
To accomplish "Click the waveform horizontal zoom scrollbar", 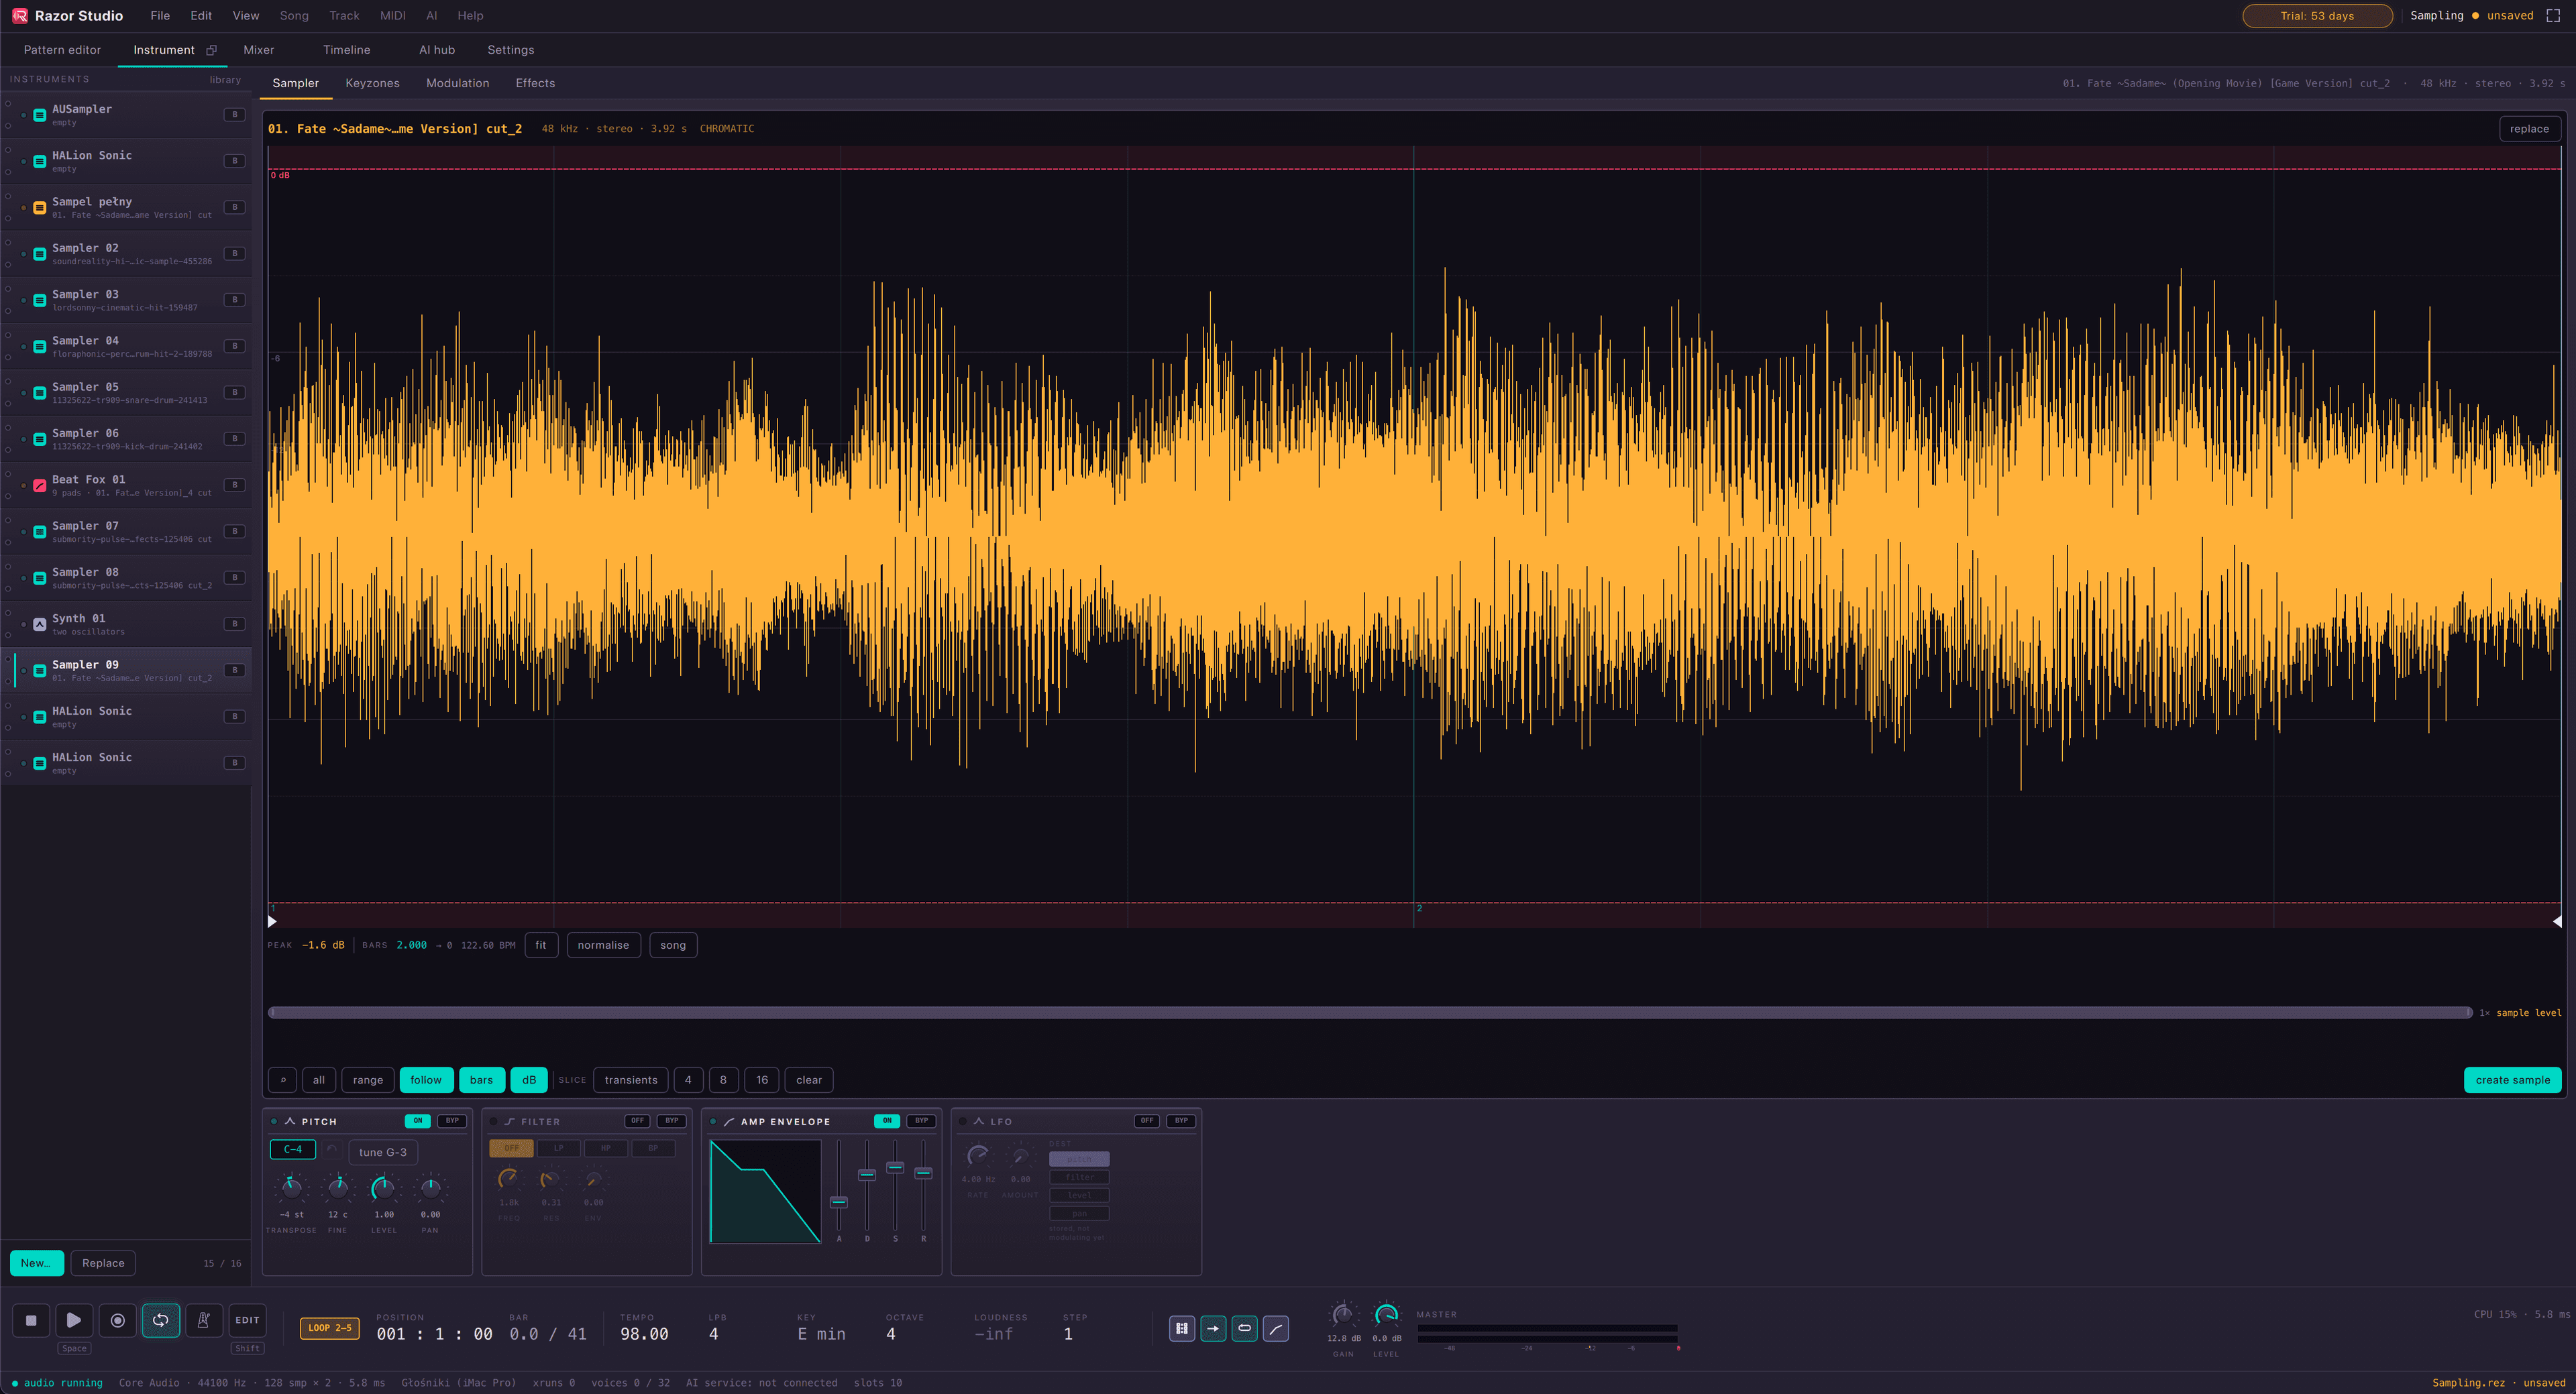I will [1370, 1012].
